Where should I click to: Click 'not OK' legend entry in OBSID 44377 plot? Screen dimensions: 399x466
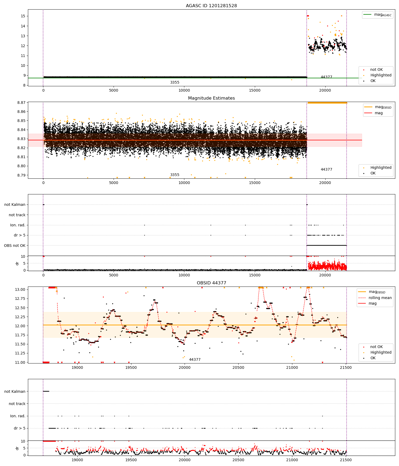tap(376, 347)
